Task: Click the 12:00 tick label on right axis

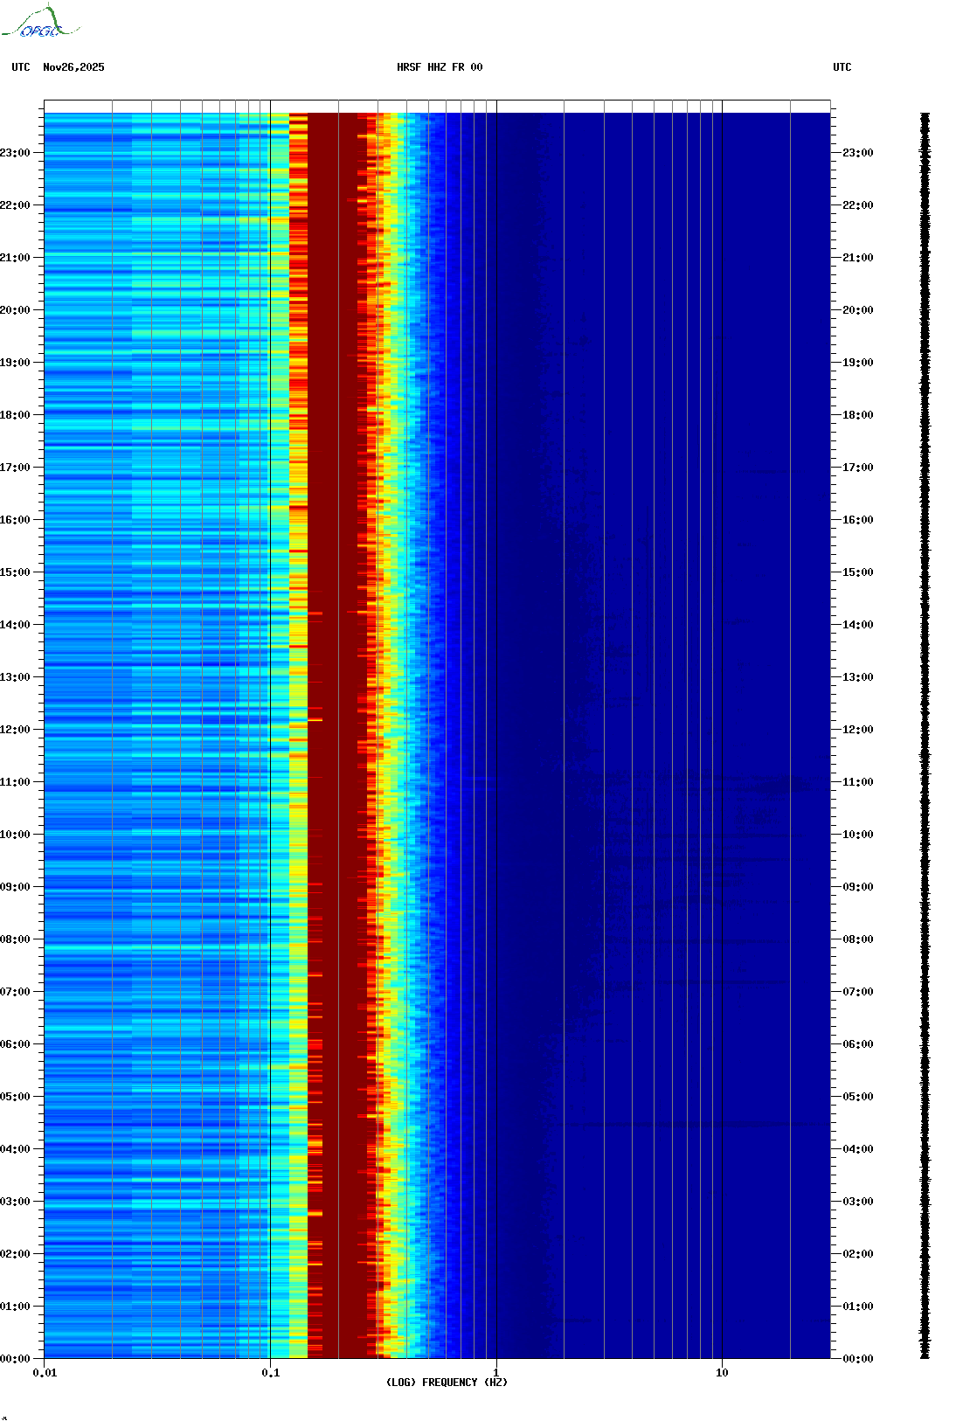Action: click(x=858, y=730)
